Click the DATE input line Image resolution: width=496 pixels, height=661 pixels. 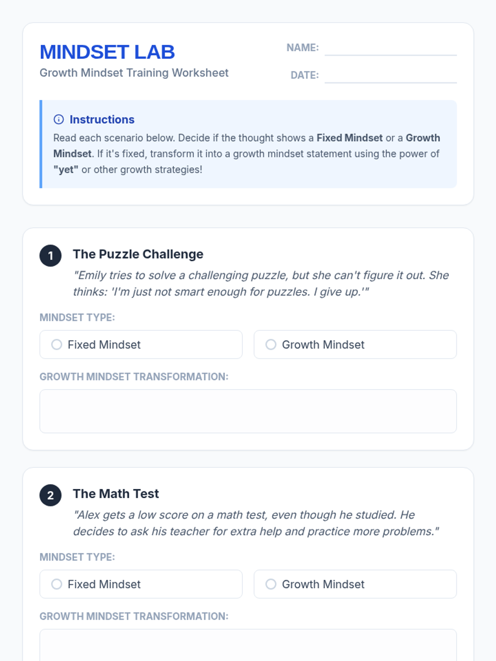(x=390, y=76)
